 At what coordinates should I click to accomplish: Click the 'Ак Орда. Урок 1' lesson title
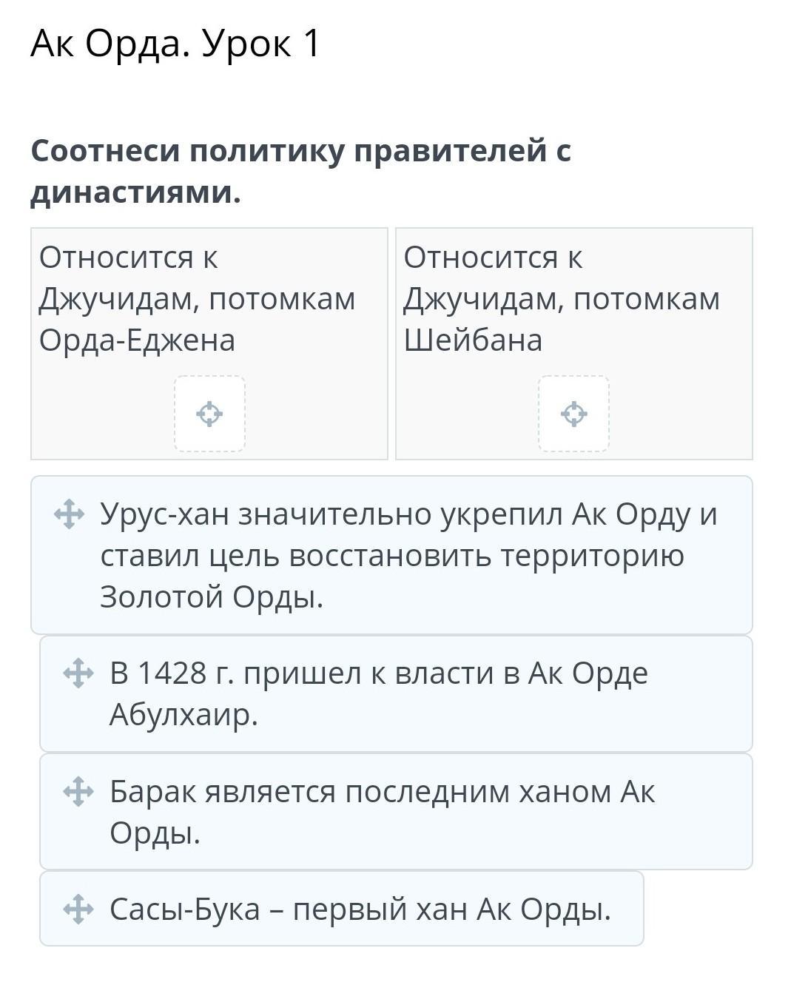pyautogui.click(x=175, y=43)
